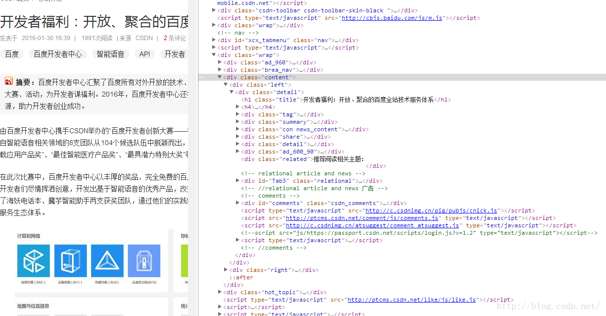Expand the con news_content div node
The height and width of the screenshot is (316, 606).
coord(238,129)
